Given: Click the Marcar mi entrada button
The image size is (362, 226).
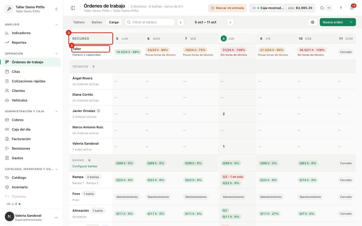Looking at the screenshot, I should coord(227,8).
